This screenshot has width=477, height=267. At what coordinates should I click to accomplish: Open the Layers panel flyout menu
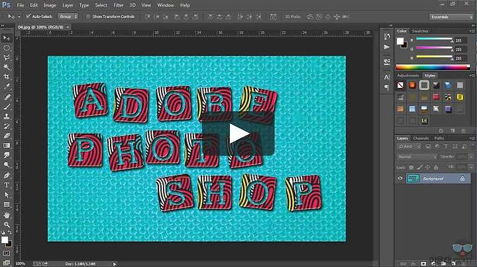472,138
